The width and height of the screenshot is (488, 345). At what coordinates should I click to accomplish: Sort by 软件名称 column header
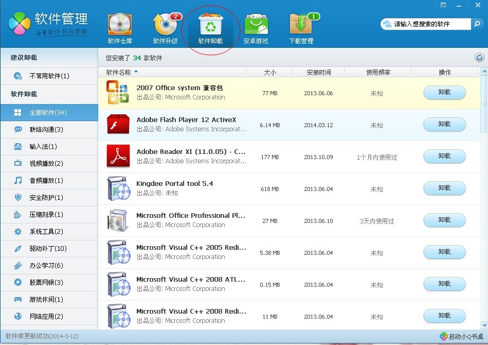point(172,72)
